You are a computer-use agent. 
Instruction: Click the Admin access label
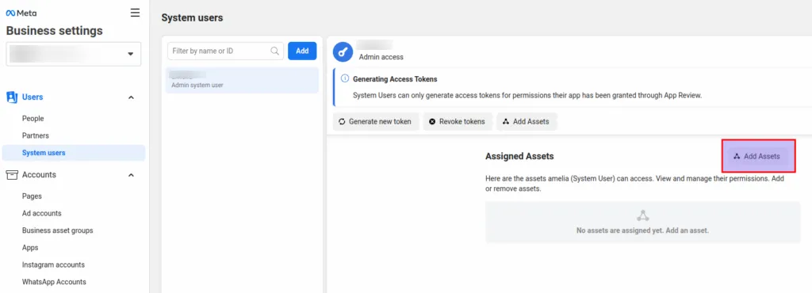tap(381, 57)
